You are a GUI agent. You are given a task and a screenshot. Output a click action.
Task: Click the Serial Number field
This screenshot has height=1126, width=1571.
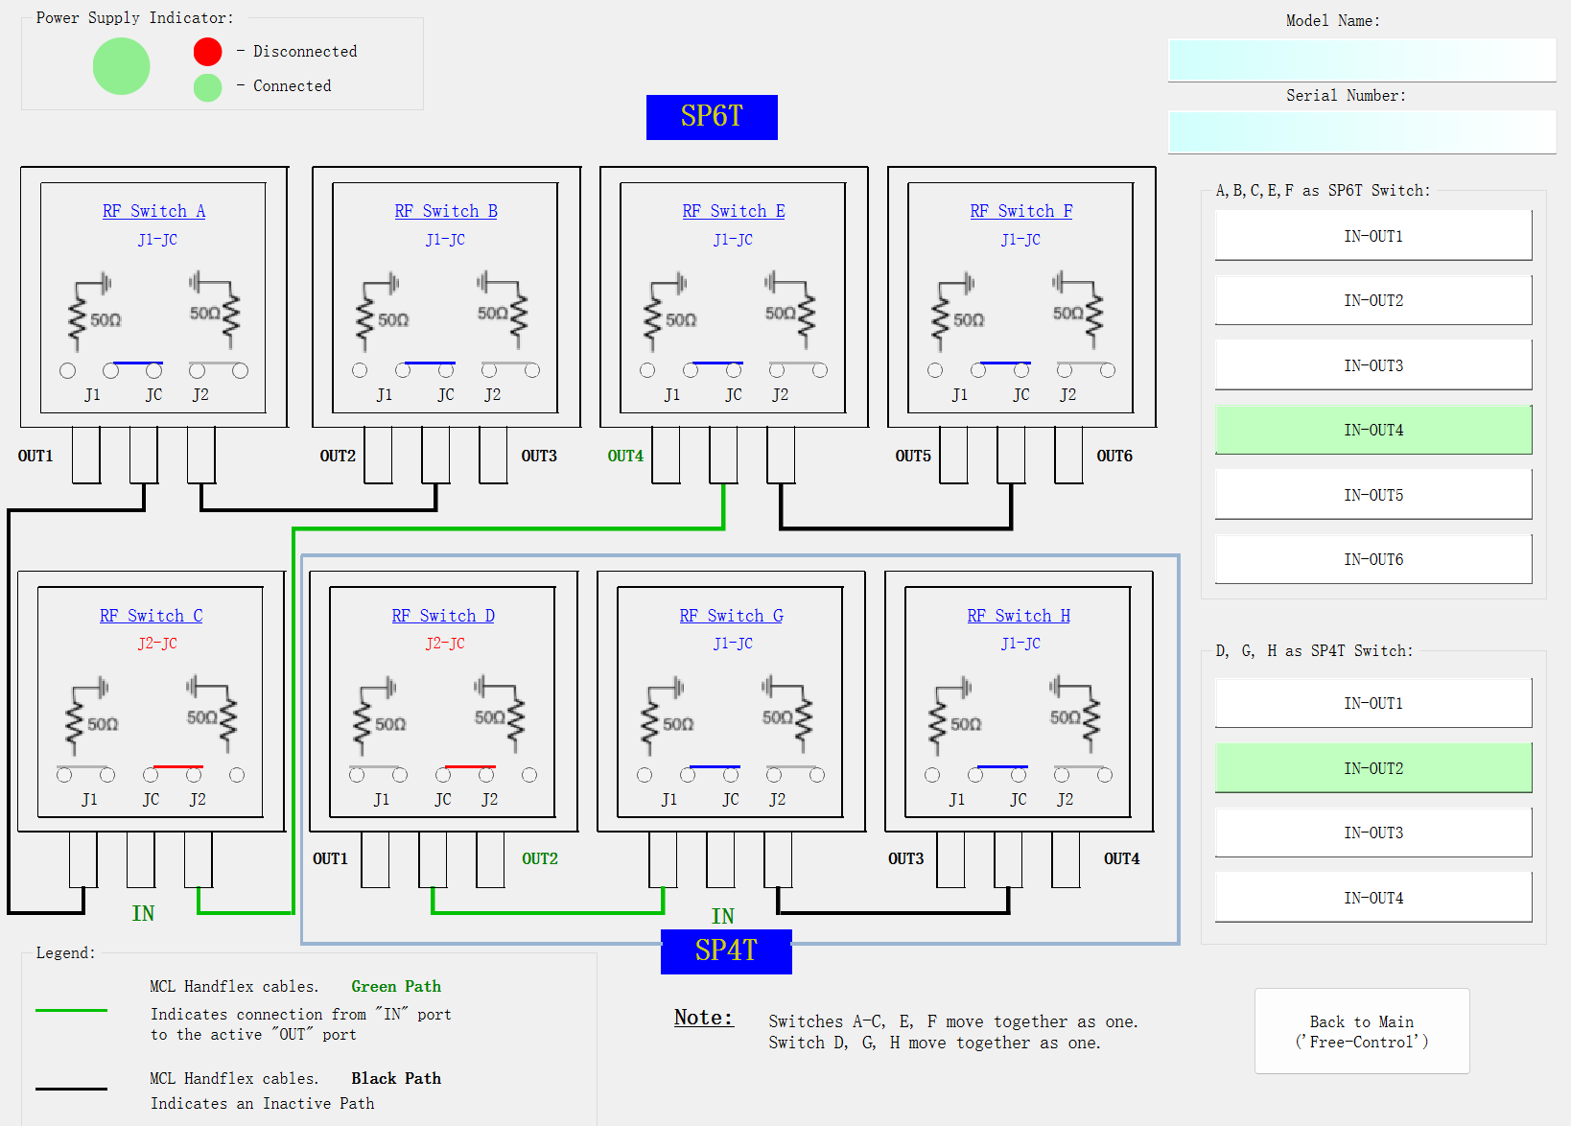[1362, 131]
